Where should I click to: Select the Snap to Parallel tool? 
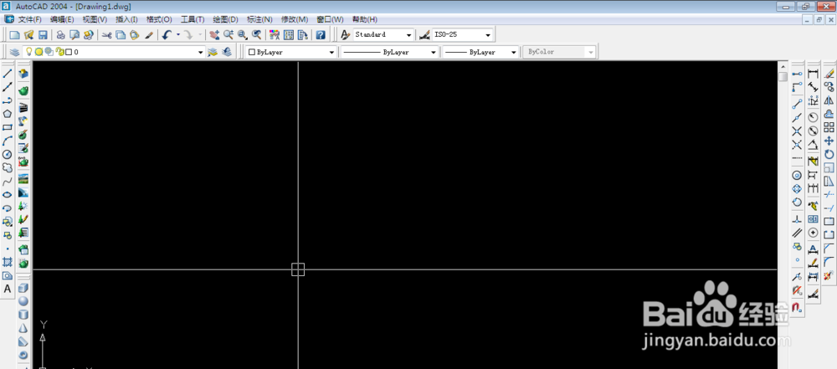click(797, 233)
